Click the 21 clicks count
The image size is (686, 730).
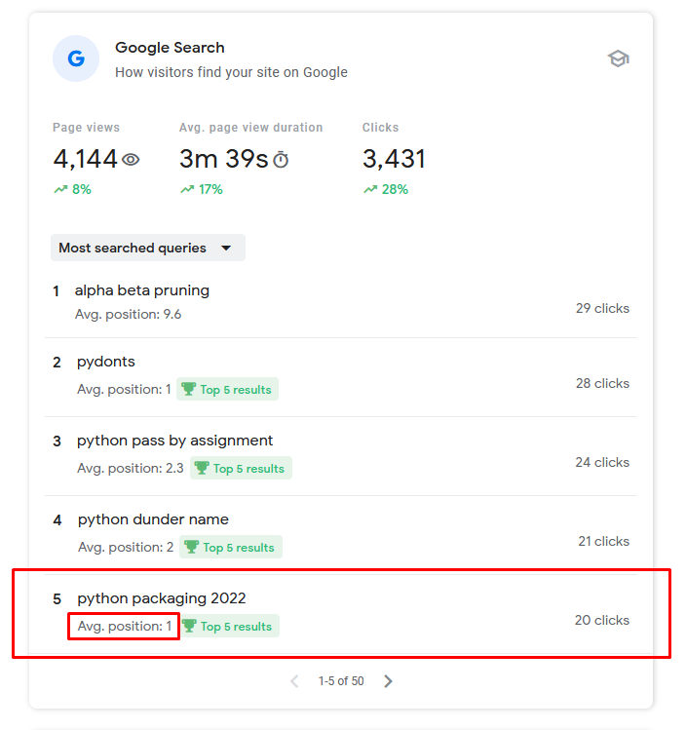coord(603,541)
